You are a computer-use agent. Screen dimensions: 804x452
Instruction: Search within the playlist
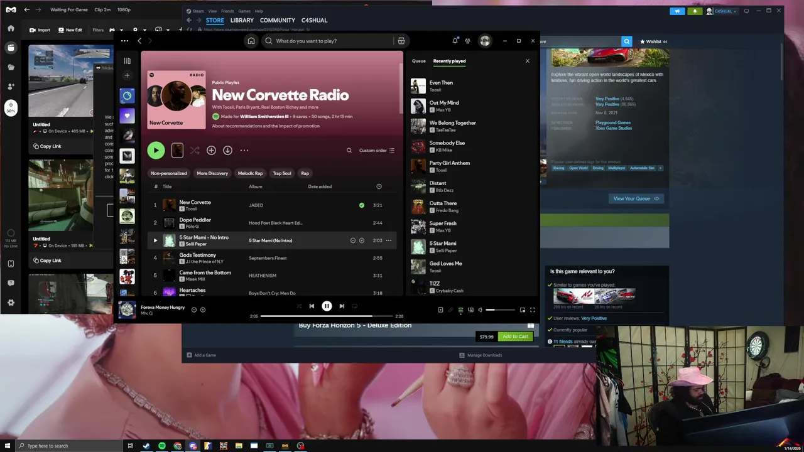pos(349,150)
